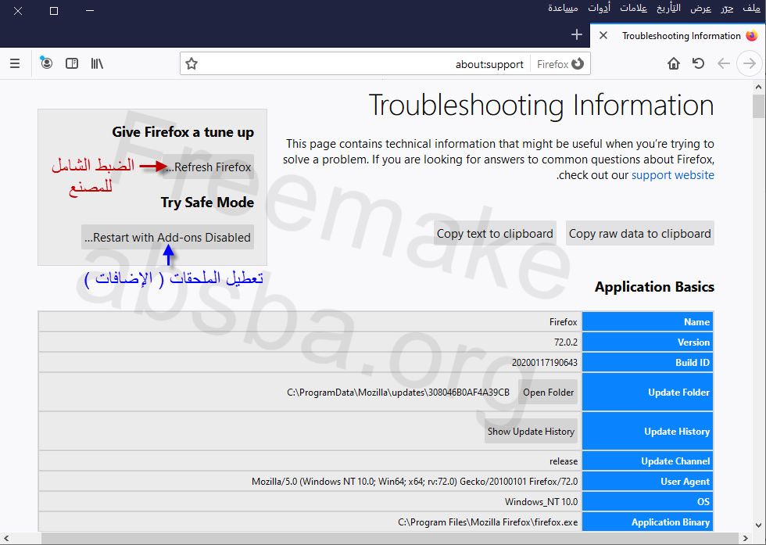Click the Update Channel header cell
Screen dimensions: 766x545
click(647, 461)
